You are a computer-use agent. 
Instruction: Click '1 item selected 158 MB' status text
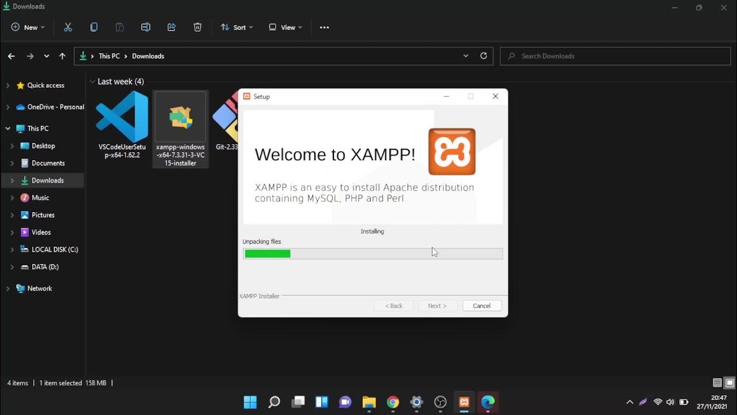point(73,383)
